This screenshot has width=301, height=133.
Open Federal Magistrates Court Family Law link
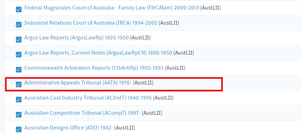112,8
